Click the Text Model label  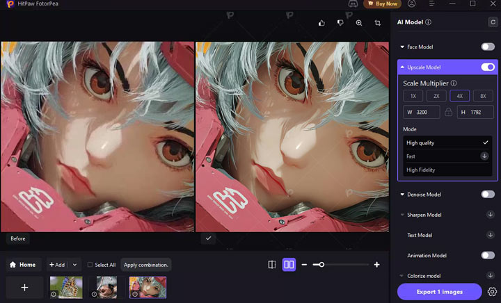tap(420, 235)
